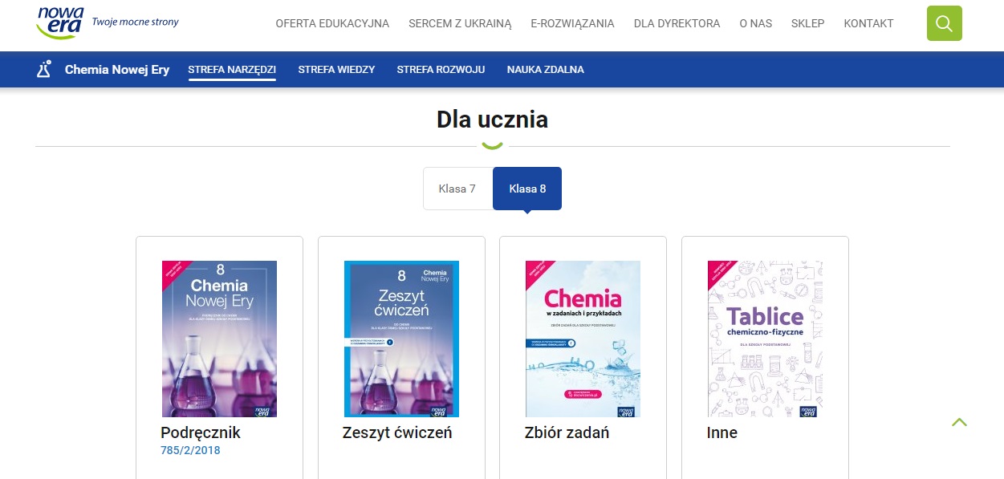Click the Podręcznik card title
1004x479 pixels.
click(201, 433)
